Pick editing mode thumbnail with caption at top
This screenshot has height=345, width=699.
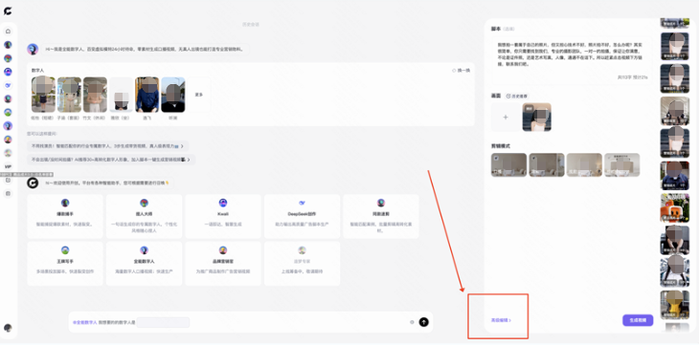(x=621, y=165)
